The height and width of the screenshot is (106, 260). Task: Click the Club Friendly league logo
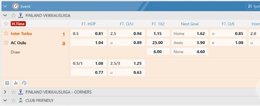[21, 100]
